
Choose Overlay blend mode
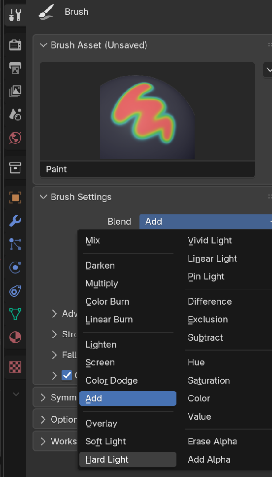coord(128,424)
